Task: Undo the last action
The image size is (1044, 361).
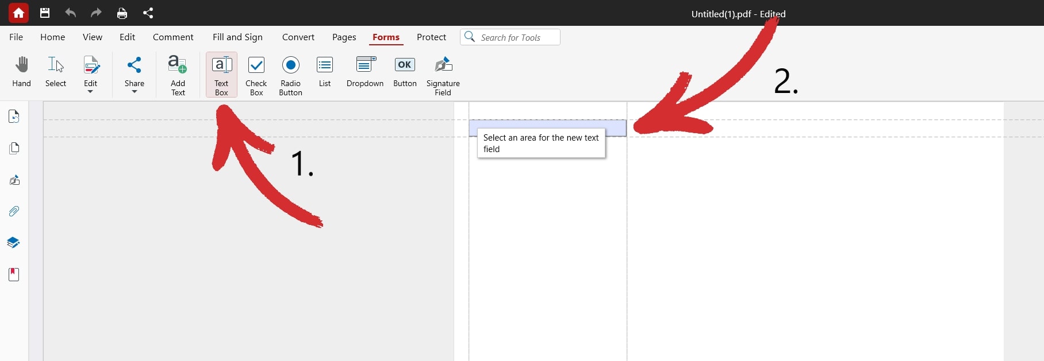Action: [x=70, y=13]
